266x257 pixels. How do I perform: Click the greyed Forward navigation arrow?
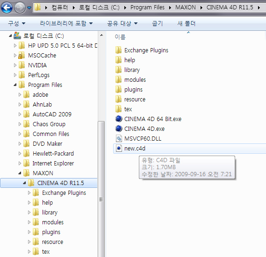(20, 7)
